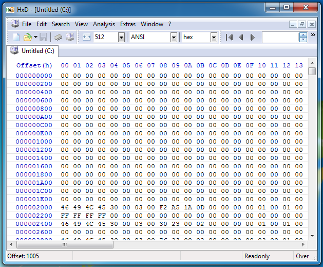Click first FF byte in row 000002200
Image resolution: width=323 pixels, height=267 pixels.
[65, 216]
